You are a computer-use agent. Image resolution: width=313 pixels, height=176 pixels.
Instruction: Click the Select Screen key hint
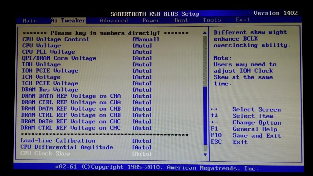(256, 110)
